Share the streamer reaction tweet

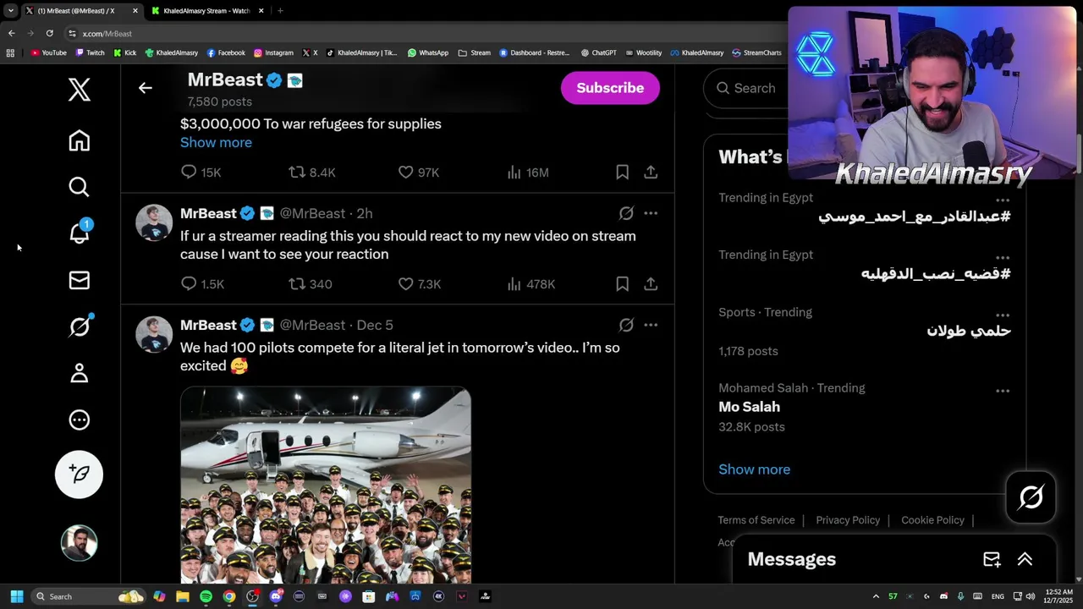pyautogui.click(x=651, y=284)
